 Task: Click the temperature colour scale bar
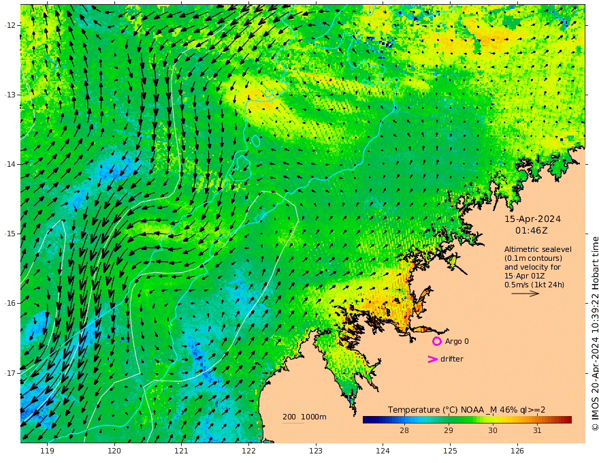click(467, 420)
